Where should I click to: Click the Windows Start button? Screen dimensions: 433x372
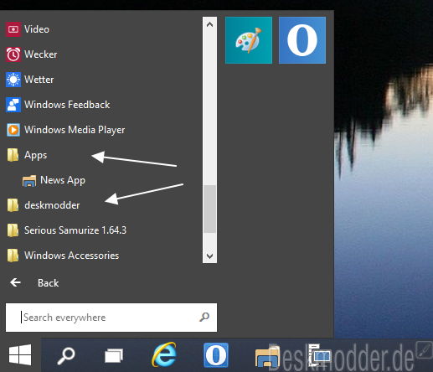pos(20,354)
